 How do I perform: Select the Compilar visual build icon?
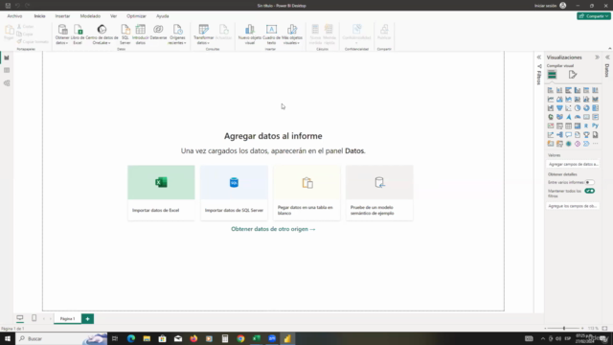coord(552,75)
